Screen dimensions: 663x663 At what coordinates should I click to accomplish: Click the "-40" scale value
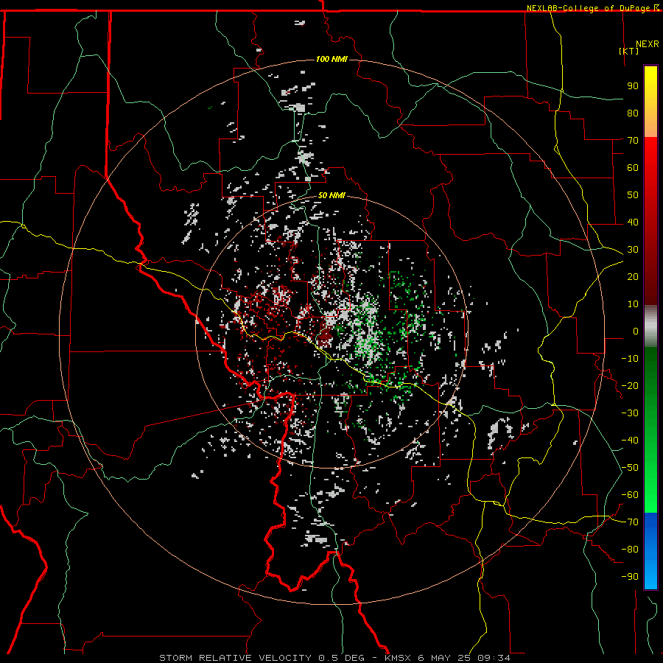click(x=630, y=441)
